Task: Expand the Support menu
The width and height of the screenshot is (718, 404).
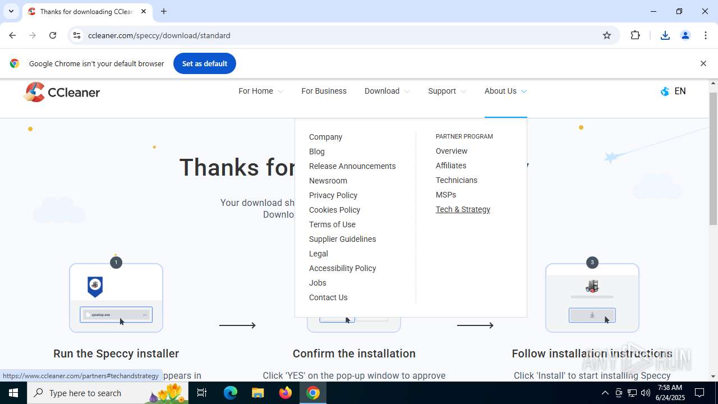Action: pos(447,91)
